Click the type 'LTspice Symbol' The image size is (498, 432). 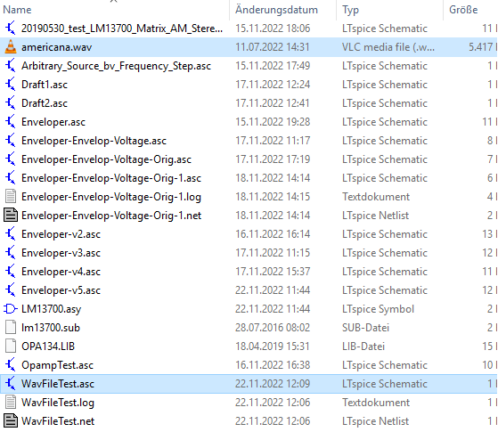click(378, 309)
